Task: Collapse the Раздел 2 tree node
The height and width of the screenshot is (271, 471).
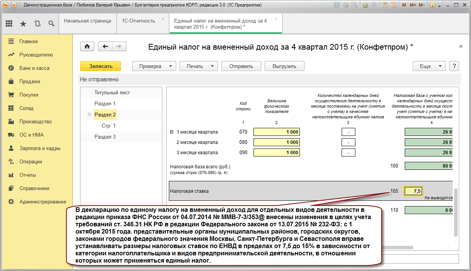Action: 89,115
